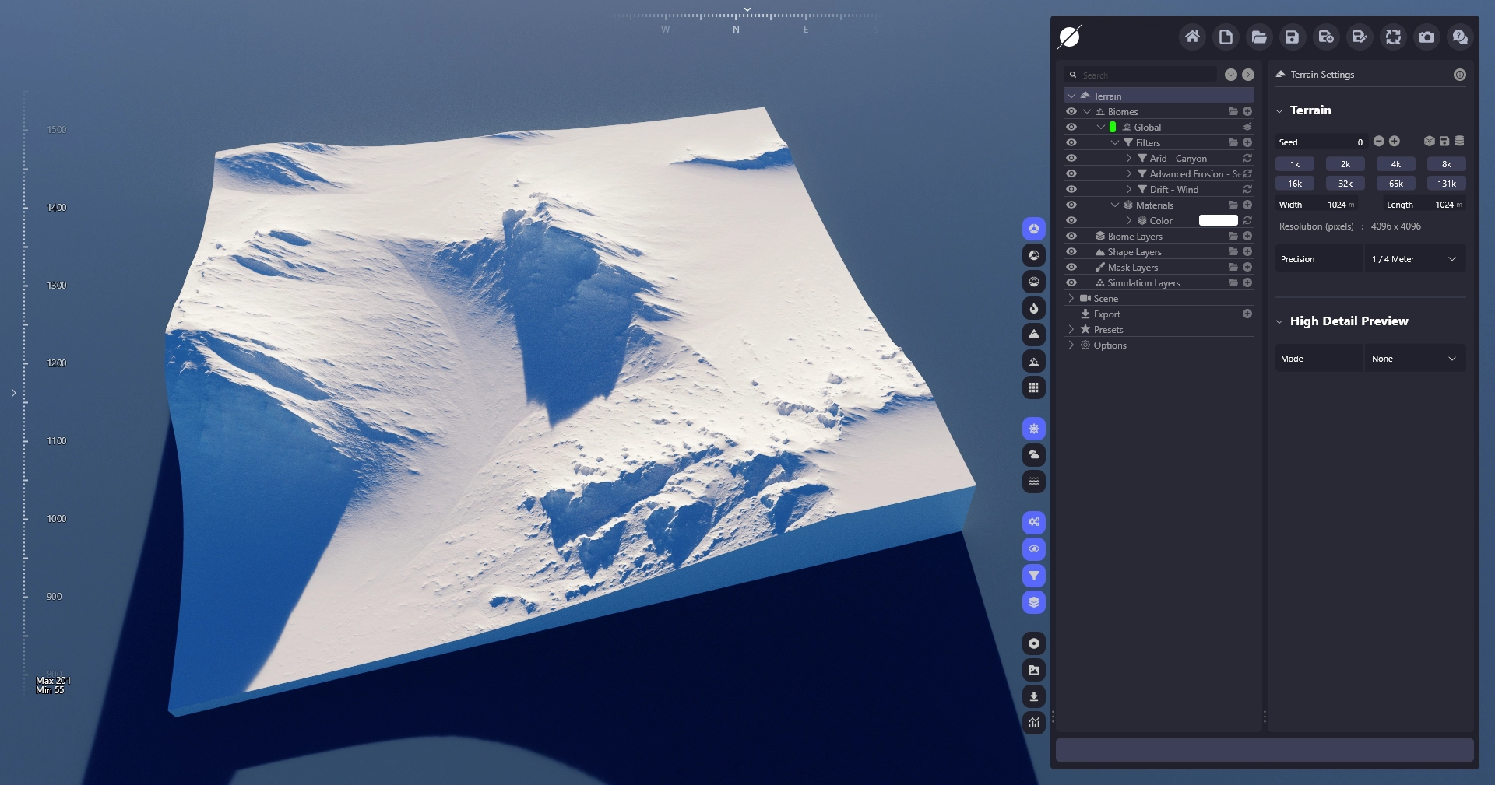Select the Mask Layers tree row
This screenshot has width=1495, height=785.
click(1159, 267)
